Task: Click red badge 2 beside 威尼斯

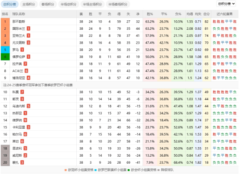Action: (25, 155)
